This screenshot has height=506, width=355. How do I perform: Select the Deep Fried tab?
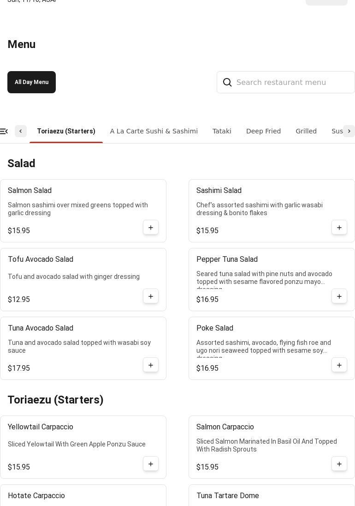(x=263, y=131)
